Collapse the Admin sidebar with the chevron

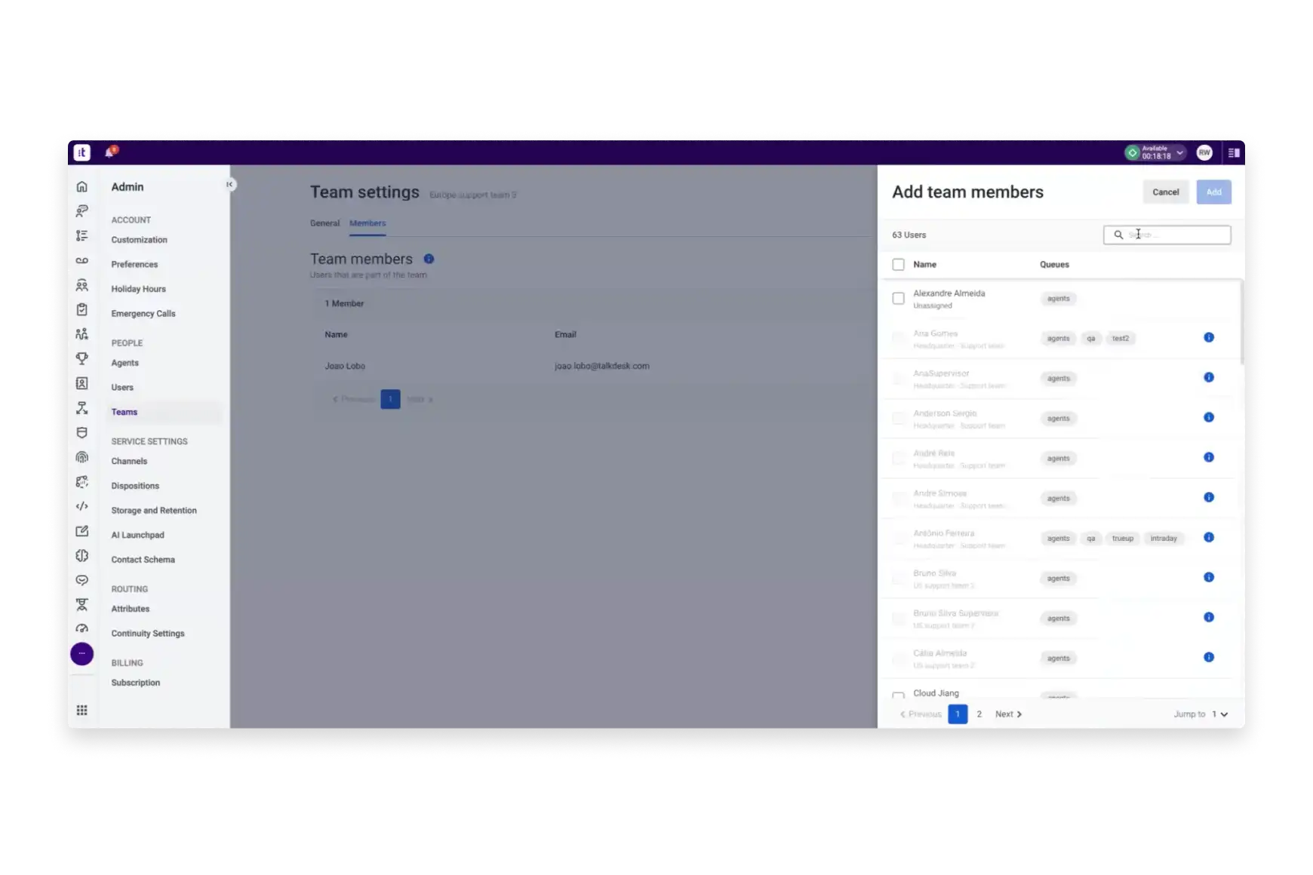(x=229, y=184)
